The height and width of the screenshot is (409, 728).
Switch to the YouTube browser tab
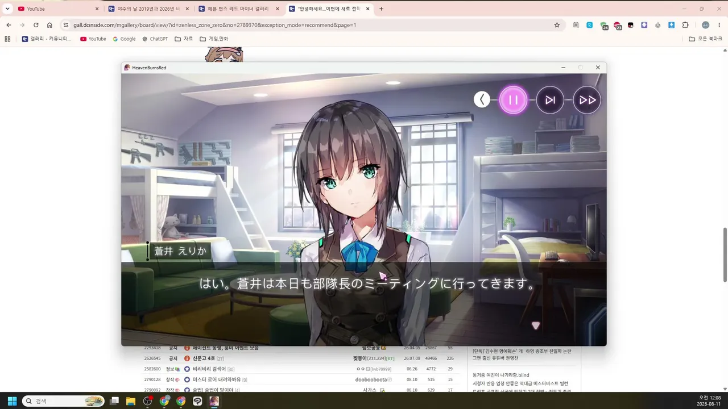click(x=57, y=9)
